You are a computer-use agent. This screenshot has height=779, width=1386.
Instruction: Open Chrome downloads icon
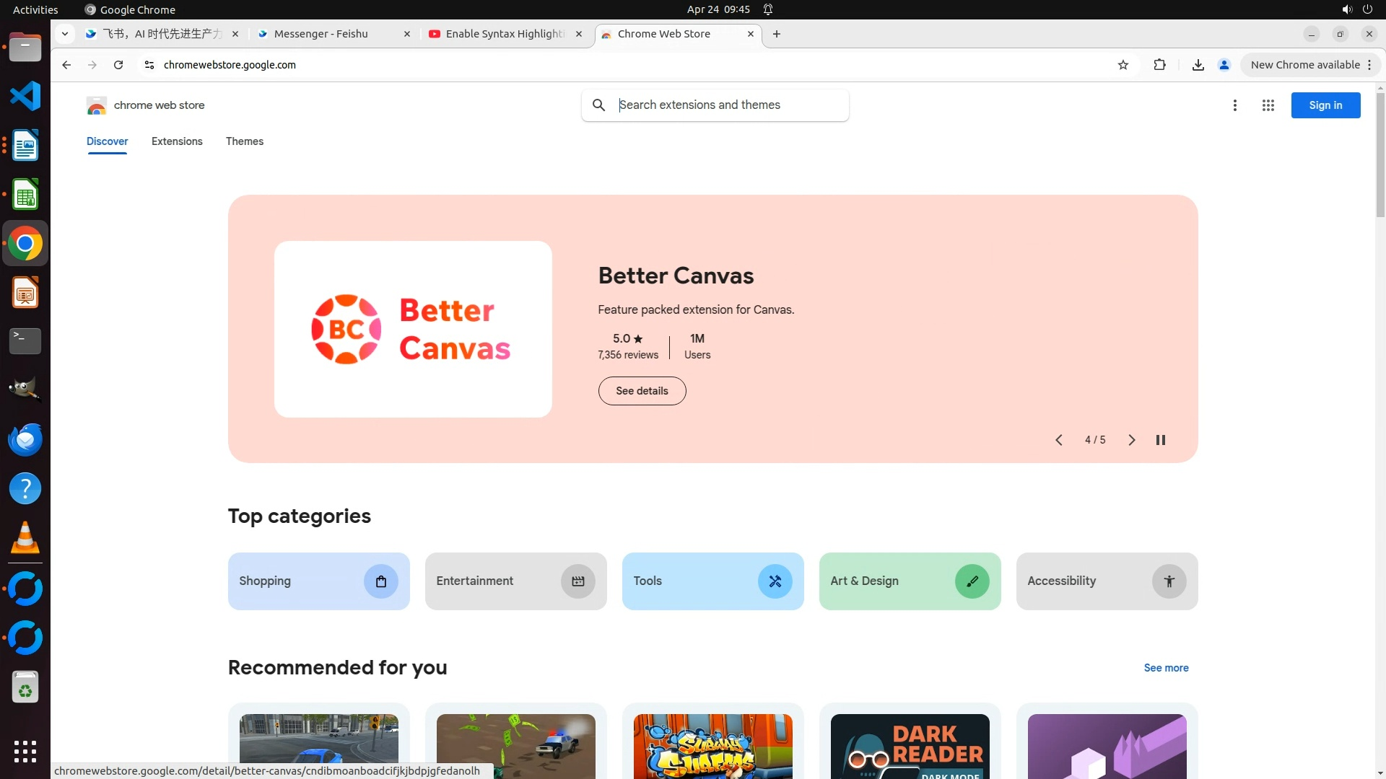[1198, 65]
